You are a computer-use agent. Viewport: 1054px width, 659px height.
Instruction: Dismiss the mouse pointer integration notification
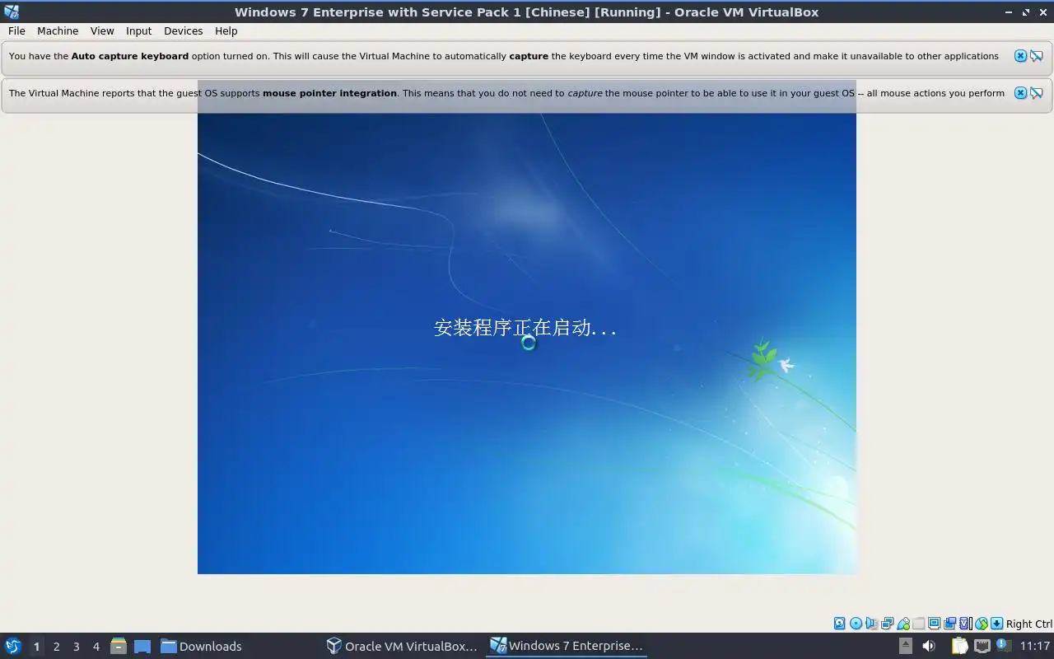coord(1020,93)
